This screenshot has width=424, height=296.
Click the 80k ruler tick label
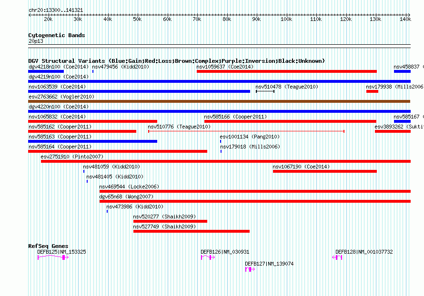[x=227, y=19]
